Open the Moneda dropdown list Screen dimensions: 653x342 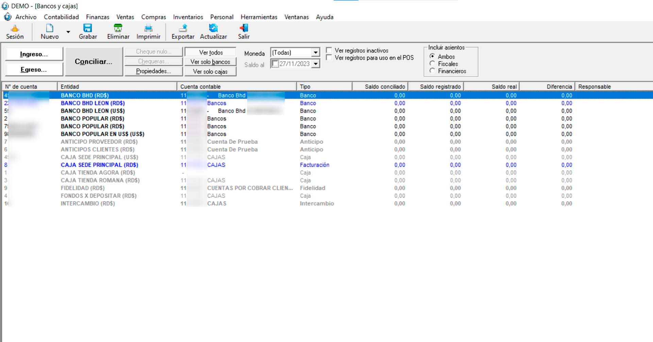tap(316, 53)
